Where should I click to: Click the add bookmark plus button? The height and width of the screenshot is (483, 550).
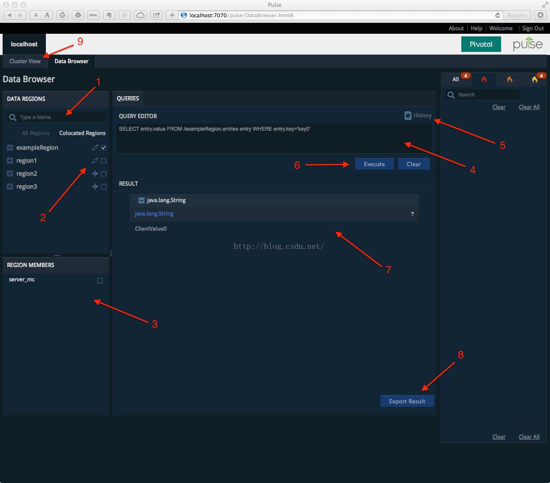click(172, 15)
